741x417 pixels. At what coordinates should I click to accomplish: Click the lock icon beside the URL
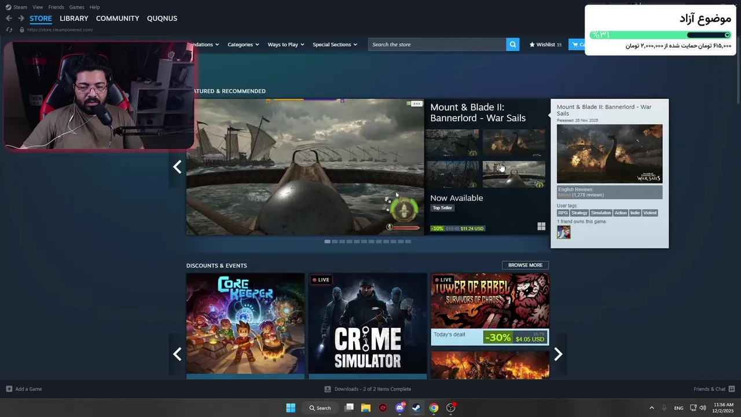(22, 30)
